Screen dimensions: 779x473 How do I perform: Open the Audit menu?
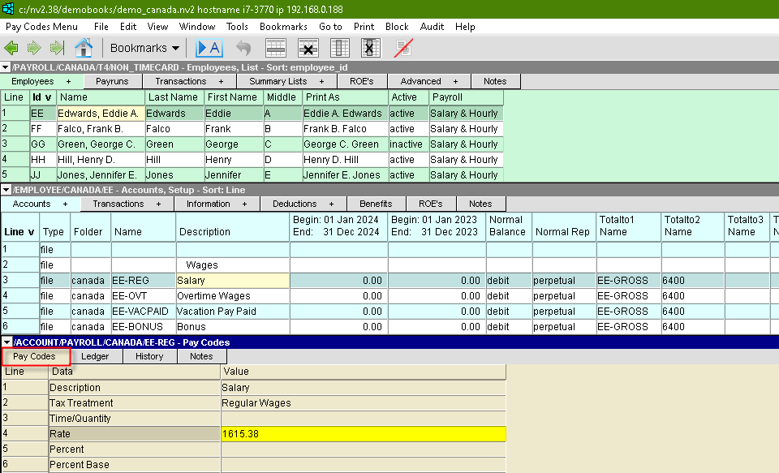[432, 27]
